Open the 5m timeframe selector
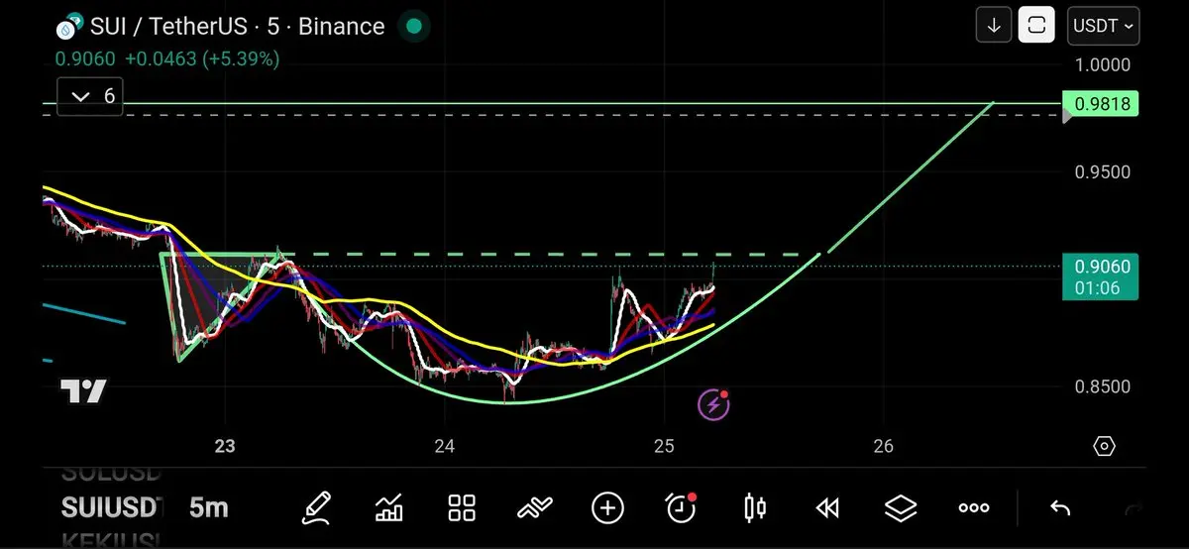Screen dimensions: 1189x549 [209, 508]
